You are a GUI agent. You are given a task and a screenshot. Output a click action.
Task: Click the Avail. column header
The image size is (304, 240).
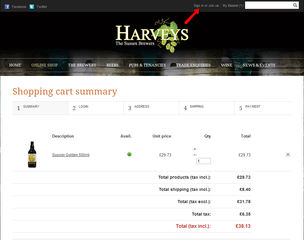(126, 136)
